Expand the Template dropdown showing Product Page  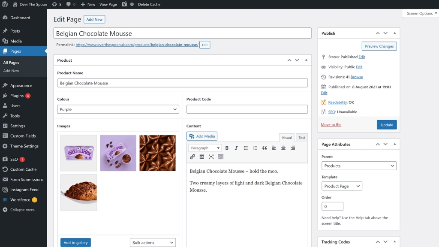[342, 186]
